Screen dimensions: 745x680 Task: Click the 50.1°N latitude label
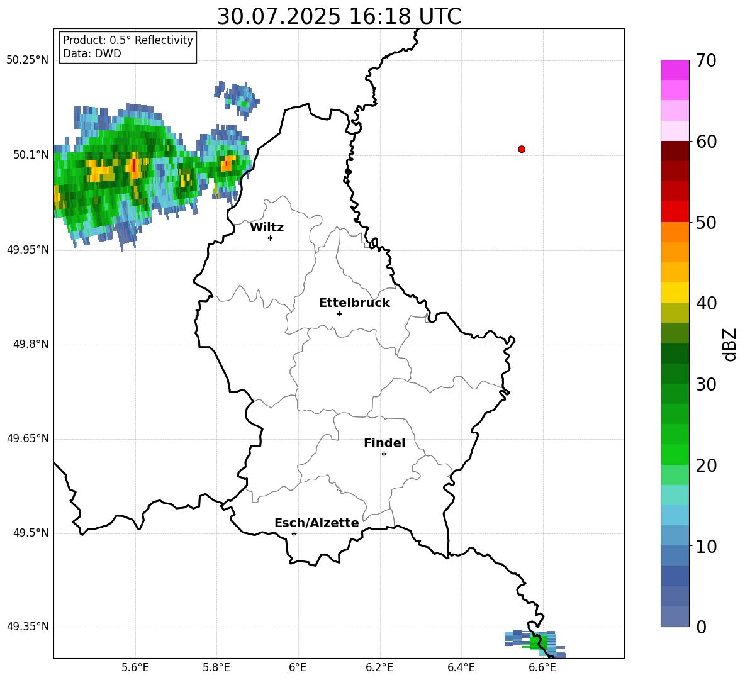point(31,155)
